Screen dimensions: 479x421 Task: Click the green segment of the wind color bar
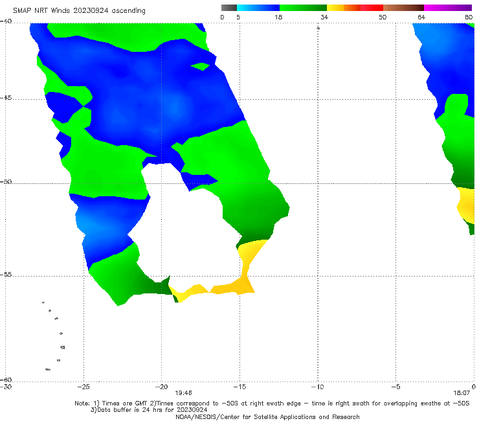pos(303,8)
